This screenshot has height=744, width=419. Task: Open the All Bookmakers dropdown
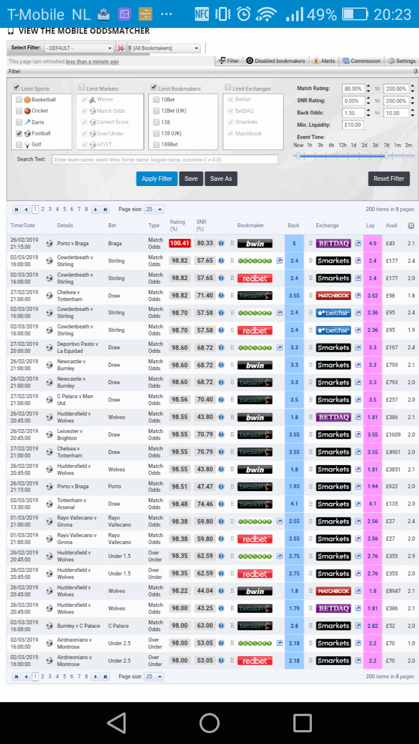(166, 48)
